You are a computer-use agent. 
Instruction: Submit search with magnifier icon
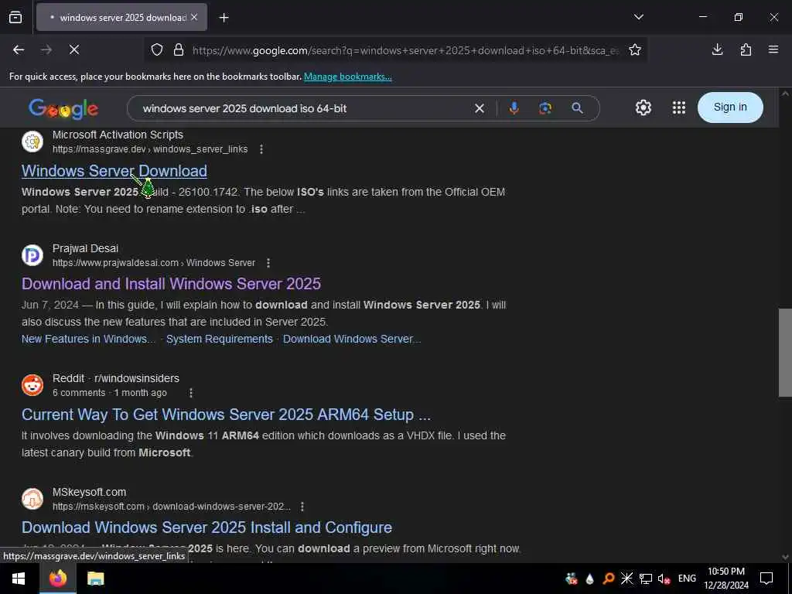coord(577,108)
